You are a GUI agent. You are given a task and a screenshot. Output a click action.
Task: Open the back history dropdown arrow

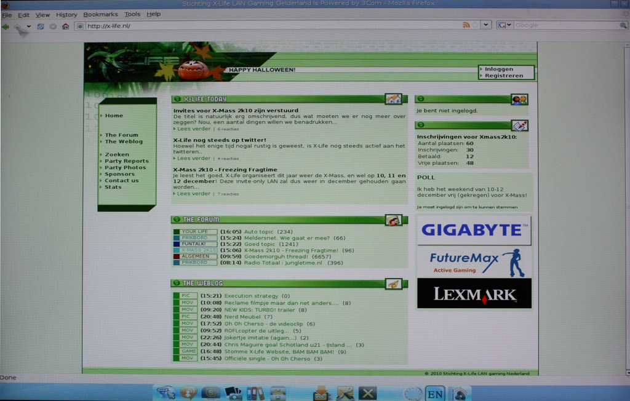click(x=28, y=26)
